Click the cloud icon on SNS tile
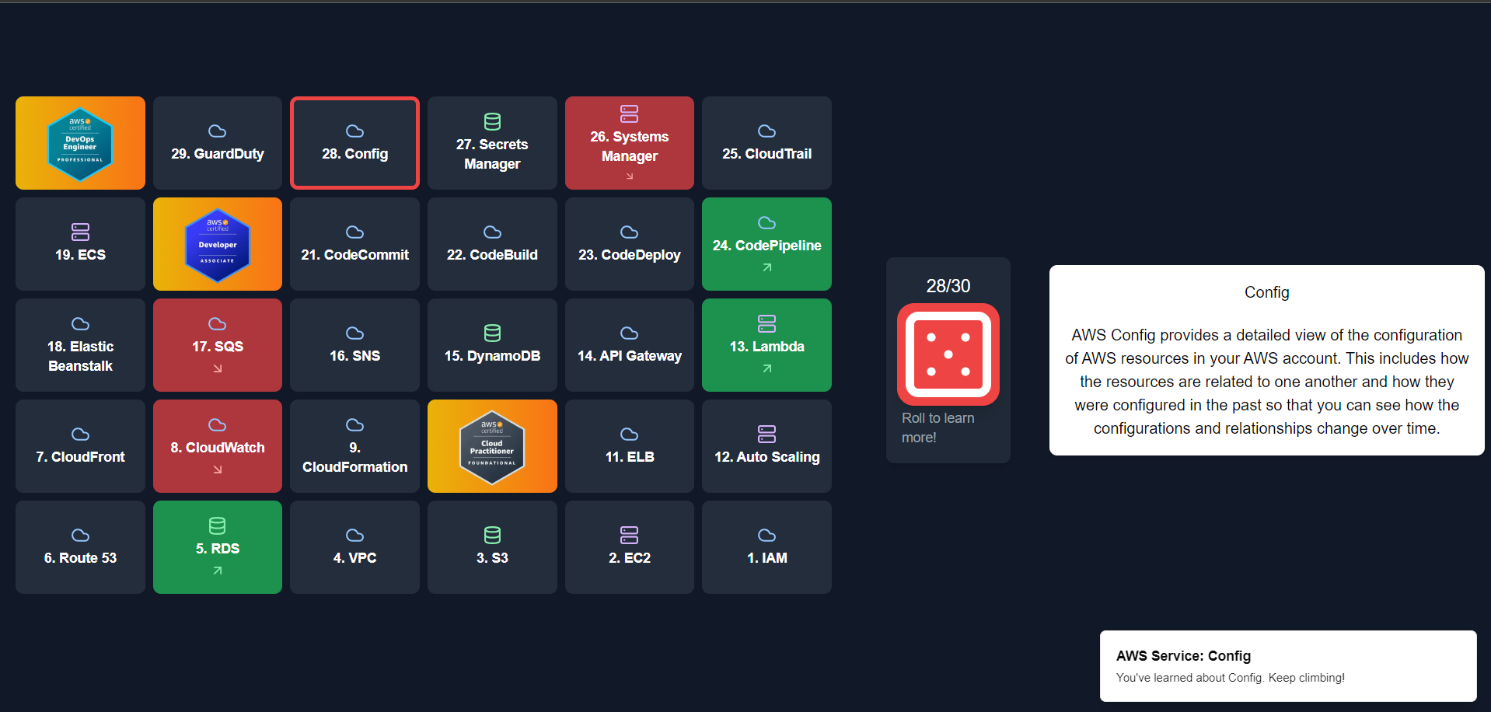This screenshot has width=1491, height=712. [x=354, y=333]
